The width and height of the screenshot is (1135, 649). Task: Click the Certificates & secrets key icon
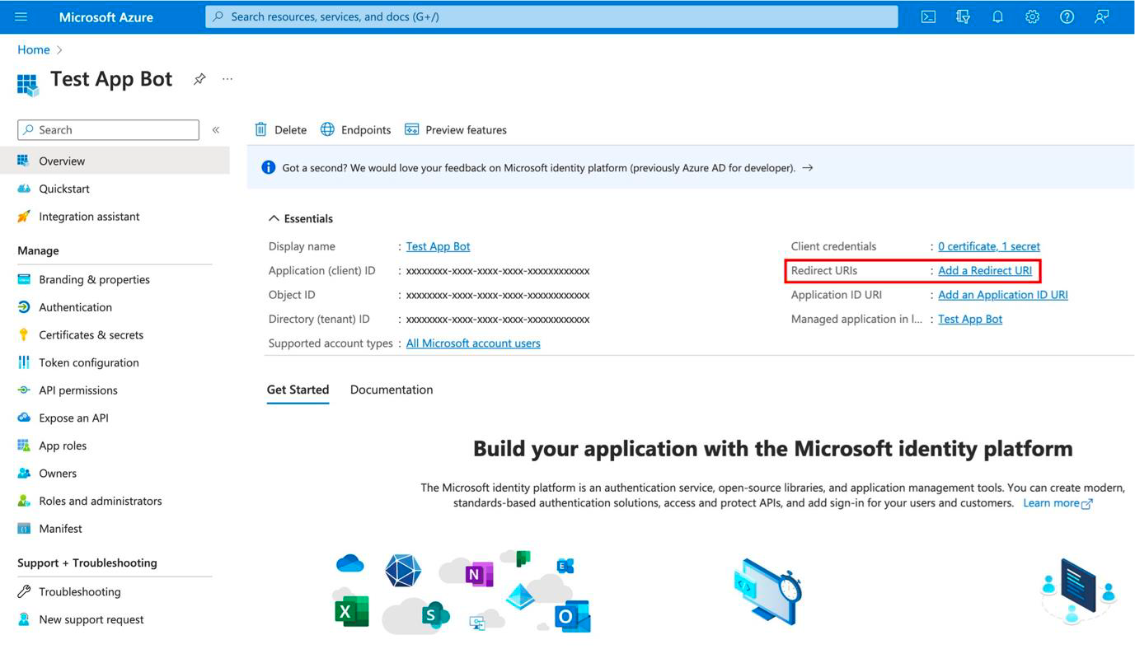click(x=23, y=334)
